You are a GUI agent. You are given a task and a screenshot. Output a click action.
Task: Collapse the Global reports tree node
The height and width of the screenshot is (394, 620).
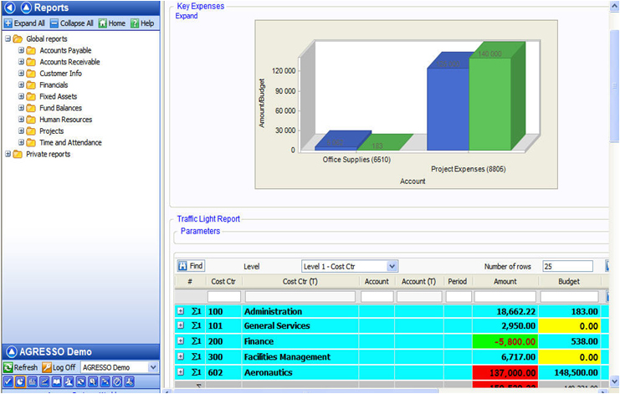pyautogui.click(x=8, y=38)
